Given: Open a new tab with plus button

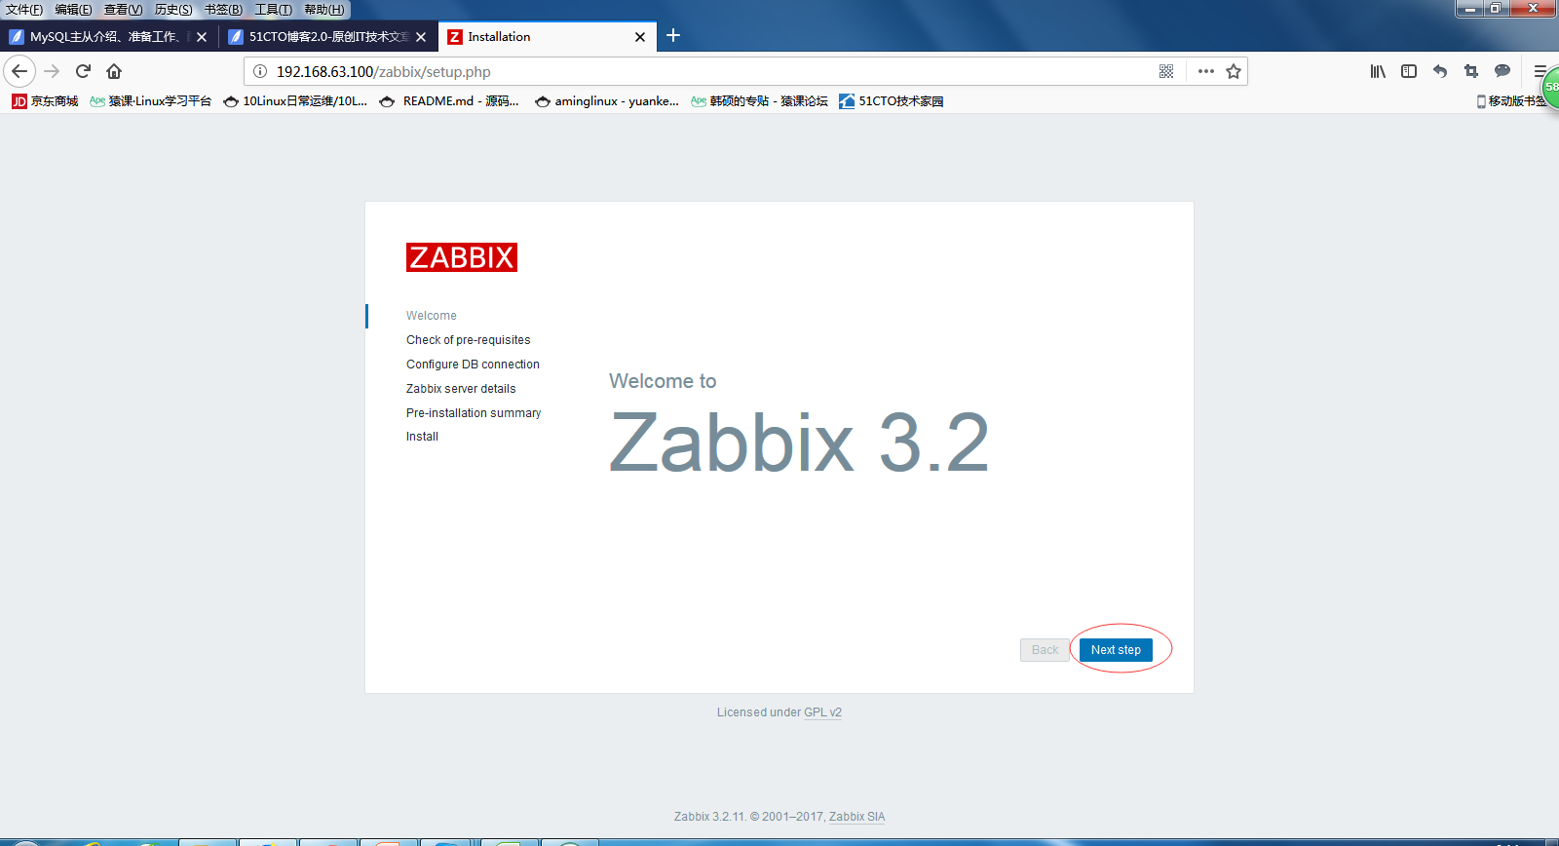Looking at the screenshot, I should tap(673, 36).
